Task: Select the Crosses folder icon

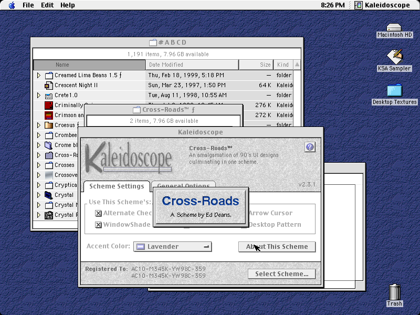Action: 49,165
